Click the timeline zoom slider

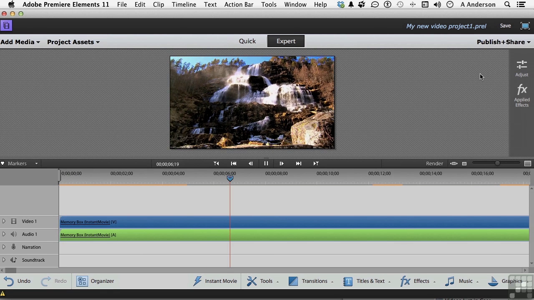pyautogui.click(x=496, y=163)
